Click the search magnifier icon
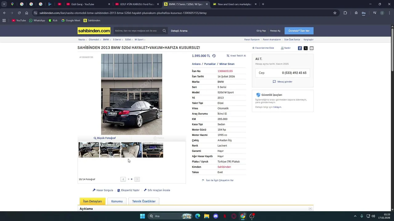 pos(164,31)
